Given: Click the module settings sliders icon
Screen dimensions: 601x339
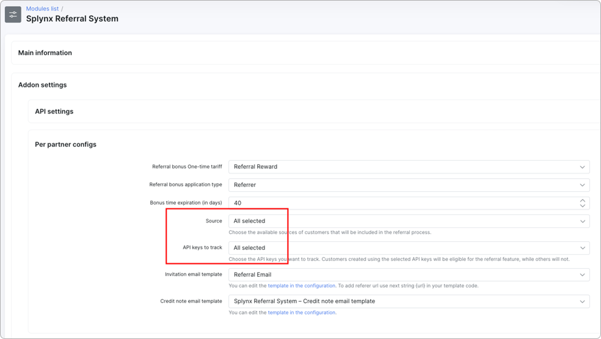Looking at the screenshot, I should tap(13, 14).
